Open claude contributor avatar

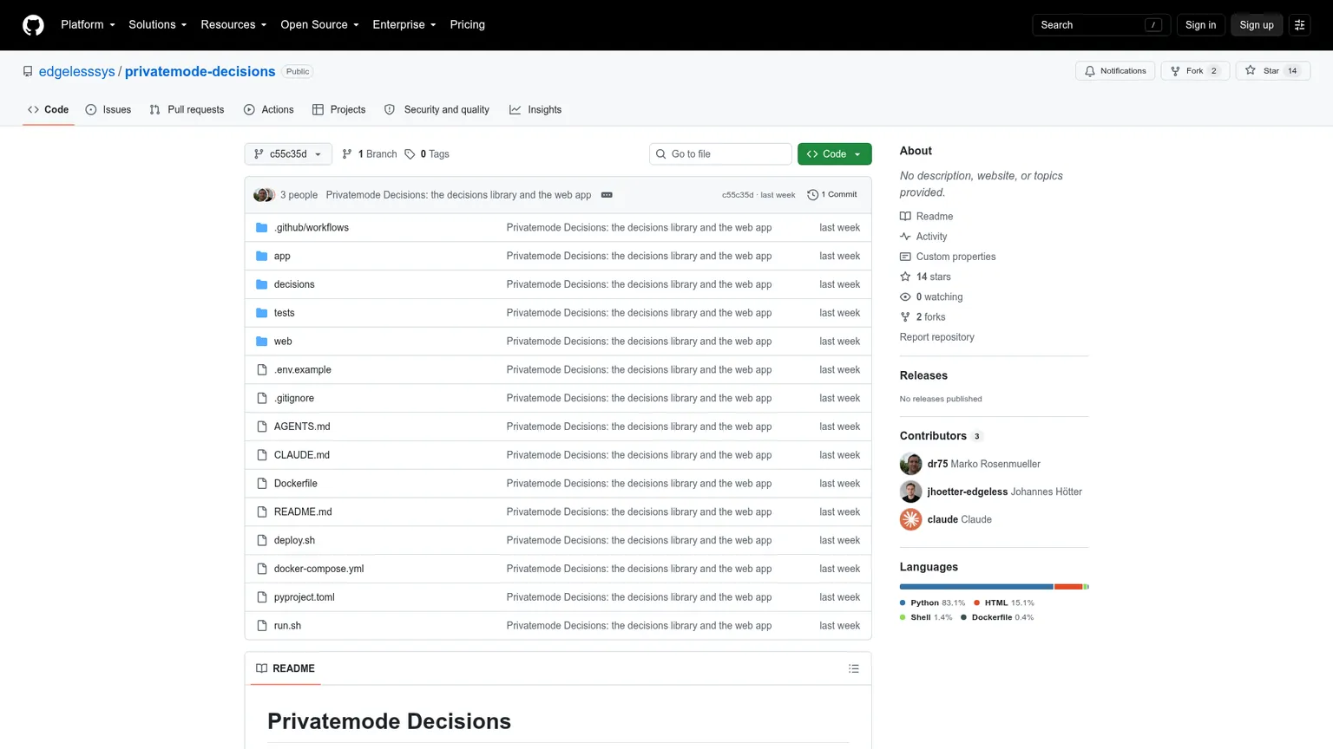(x=910, y=519)
